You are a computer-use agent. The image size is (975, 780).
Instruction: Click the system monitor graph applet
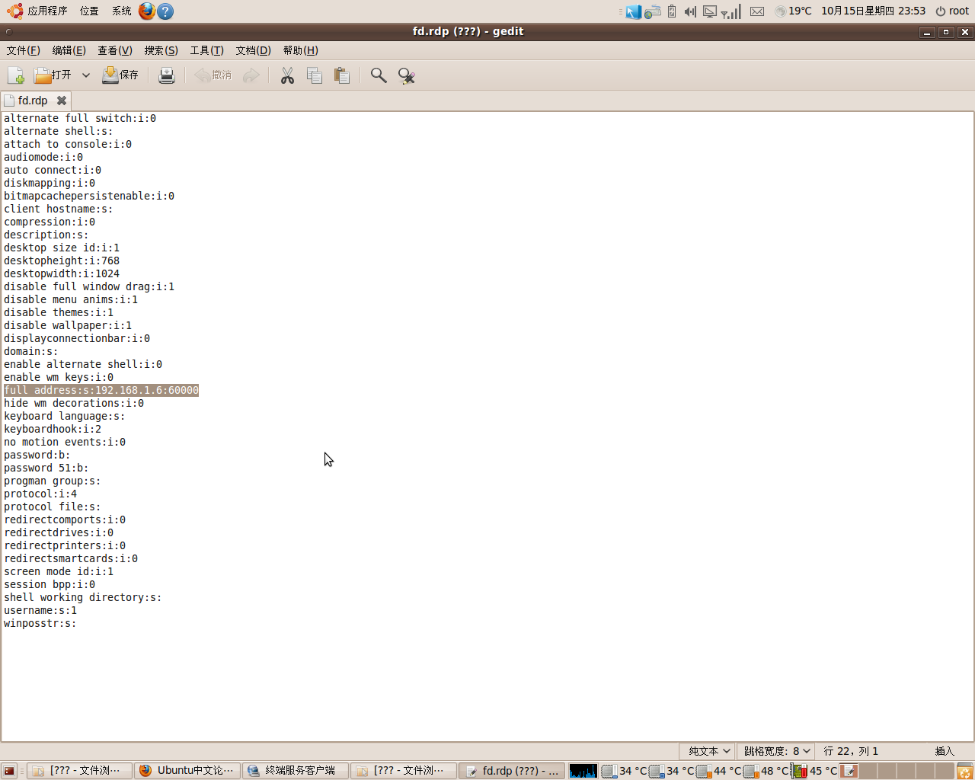pos(583,771)
